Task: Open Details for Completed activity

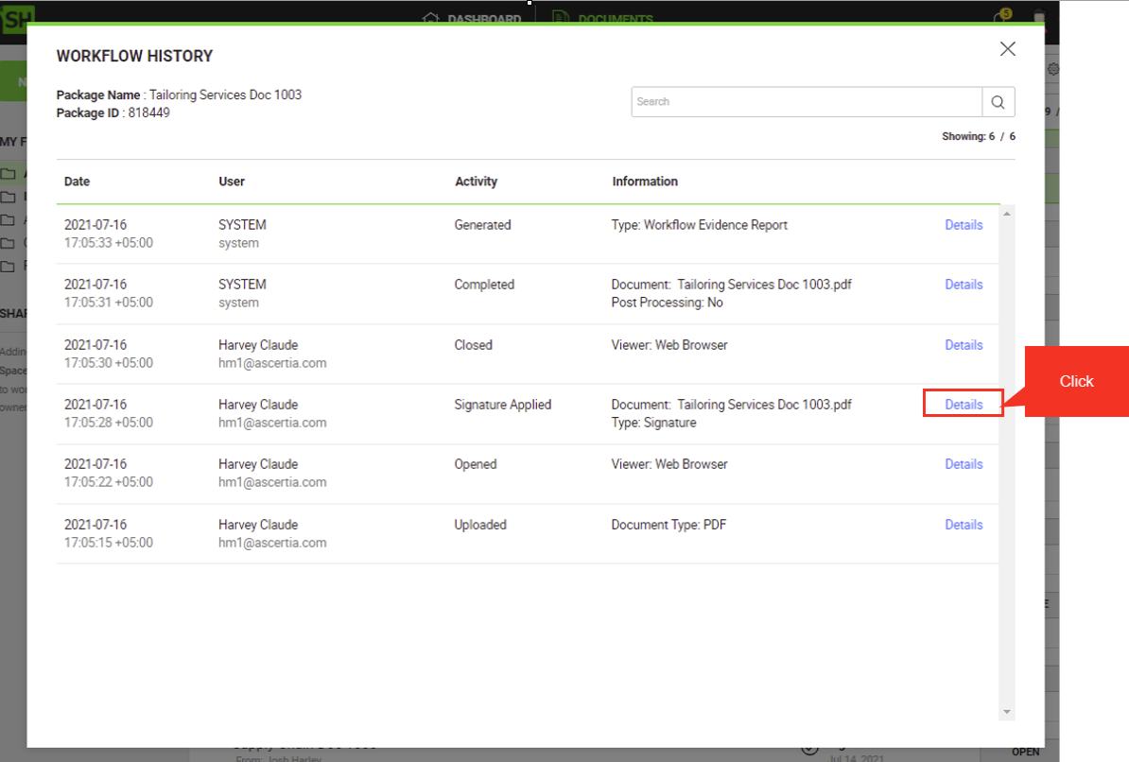Action: tap(964, 285)
